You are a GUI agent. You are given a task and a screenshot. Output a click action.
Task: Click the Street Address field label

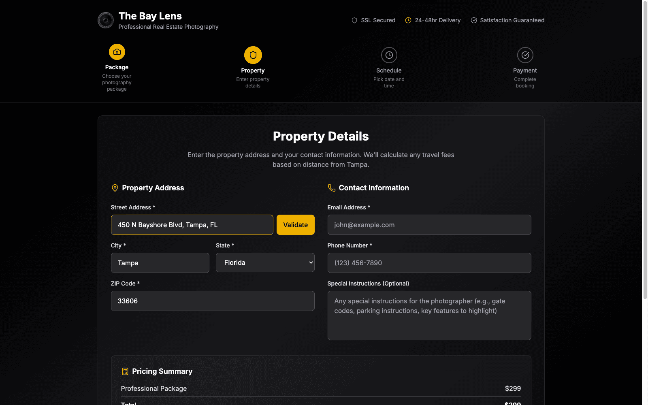pos(133,207)
